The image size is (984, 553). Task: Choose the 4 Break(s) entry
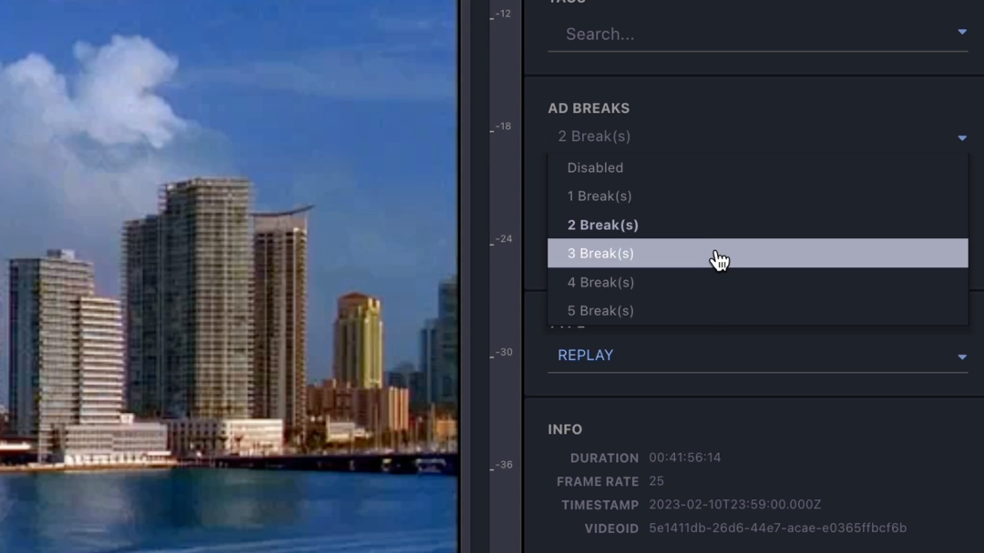757,282
